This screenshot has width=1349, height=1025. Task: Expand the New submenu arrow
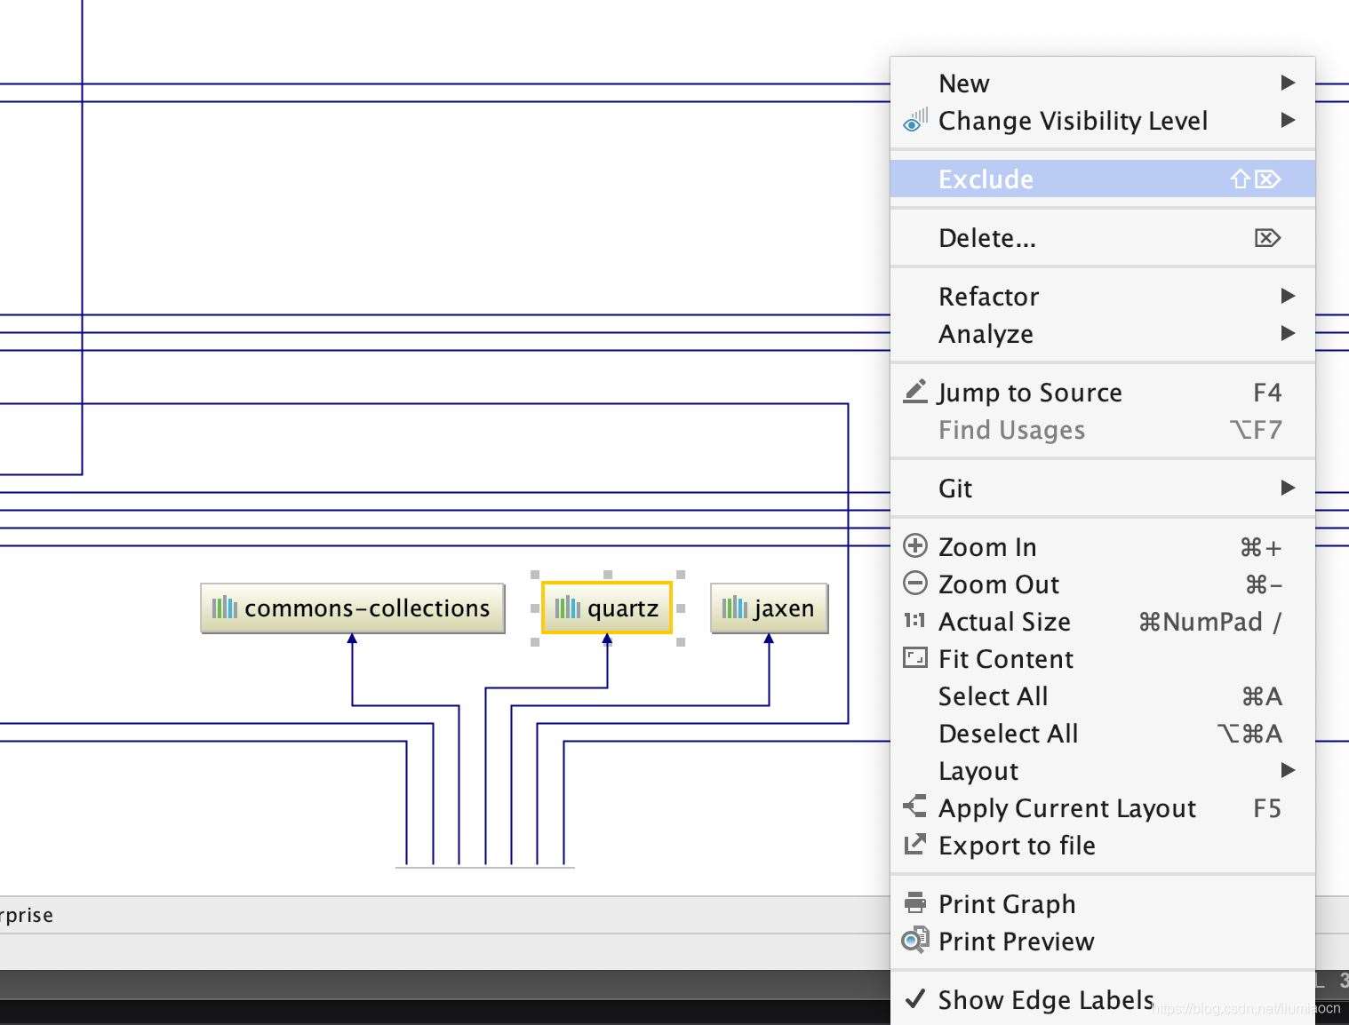(1287, 83)
